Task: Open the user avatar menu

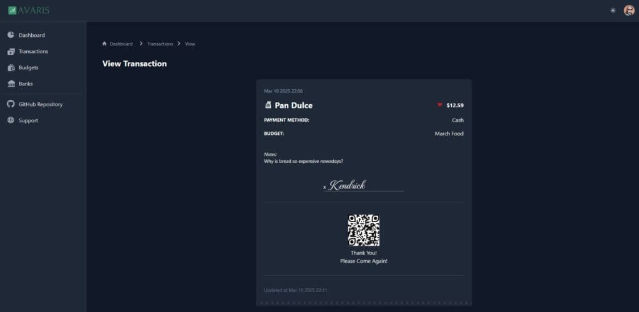Action: coord(629,11)
